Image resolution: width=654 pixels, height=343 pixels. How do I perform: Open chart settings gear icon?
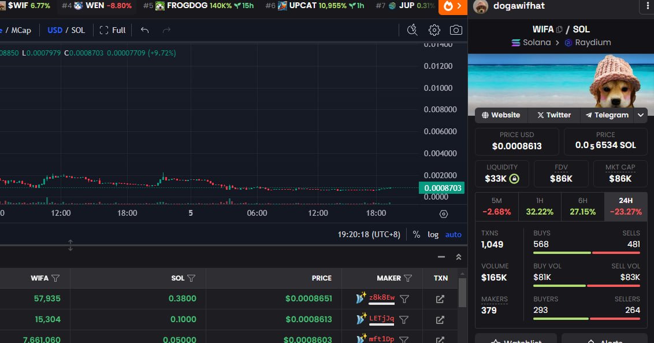tap(434, 30)
